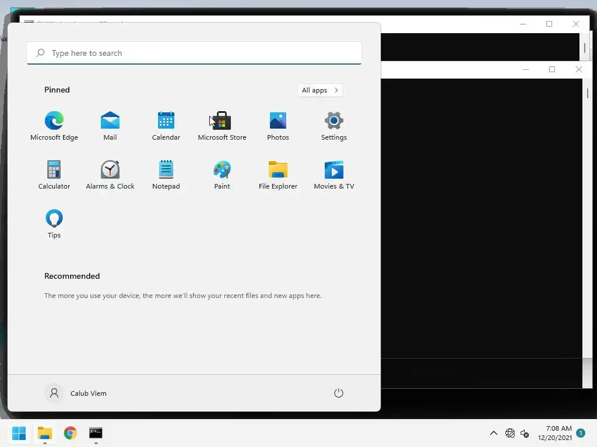
Task: Switch to Command Prompt on taskbar
Action: 96,433
